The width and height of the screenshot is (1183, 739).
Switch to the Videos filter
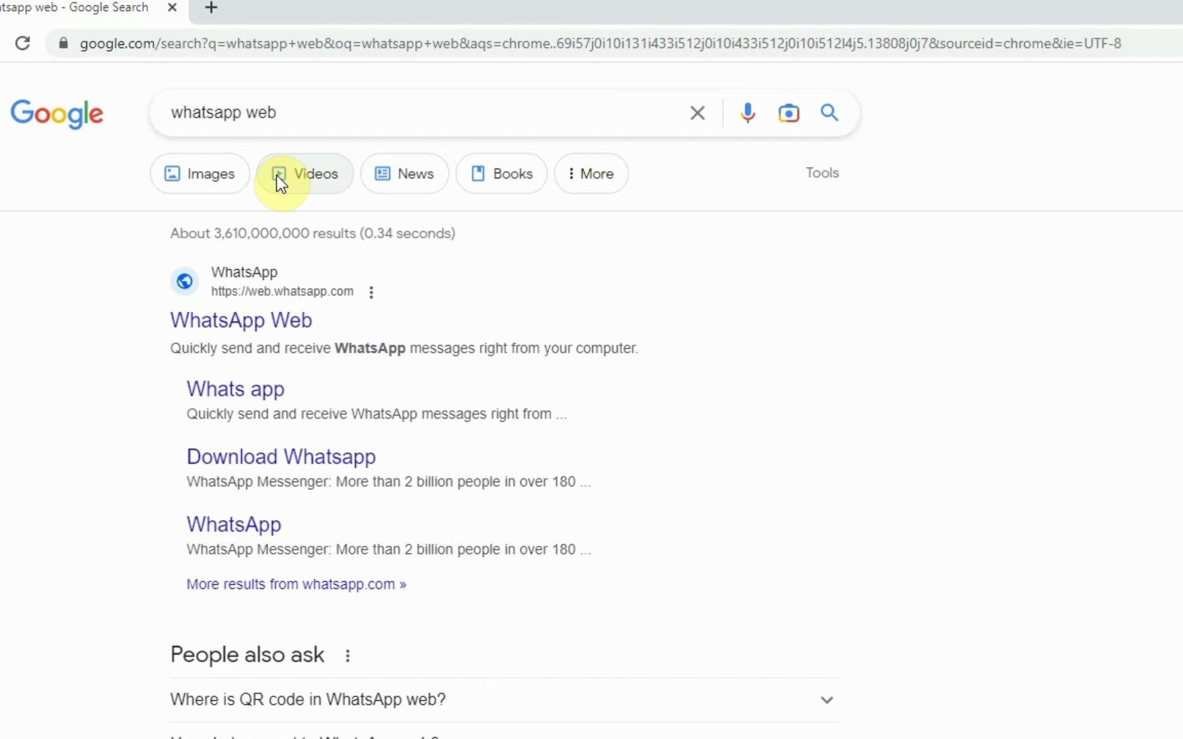305,174
